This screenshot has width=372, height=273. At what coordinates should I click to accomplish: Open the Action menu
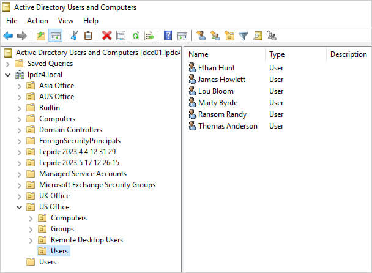(37, 21)
